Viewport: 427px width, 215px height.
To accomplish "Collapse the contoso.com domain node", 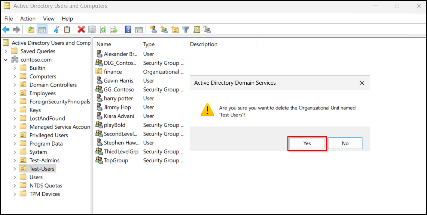I will [5, 59].
